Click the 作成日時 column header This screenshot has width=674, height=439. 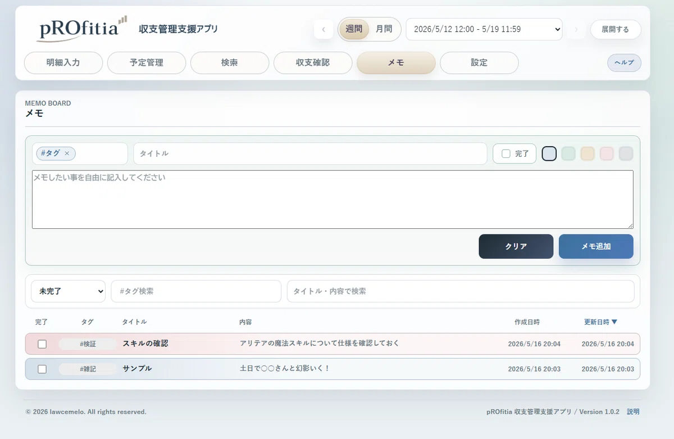coord(527,322)
